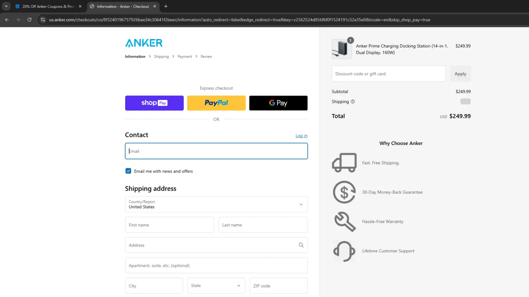Click the Total $249.99 amount
Screen dimensions: 529x297
[x=460, y=116]
